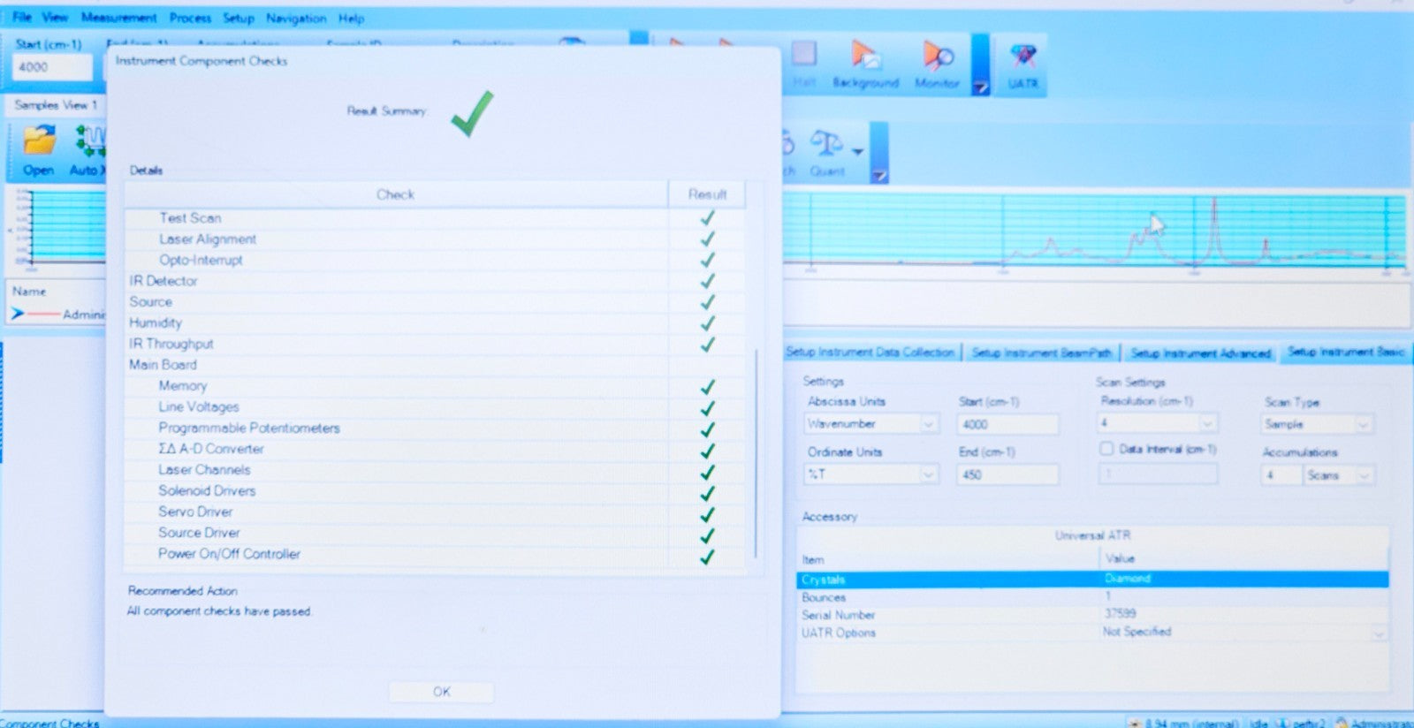
Task: Click the Settings Start (cm-1) input field
Action: tap(1007, 424)
